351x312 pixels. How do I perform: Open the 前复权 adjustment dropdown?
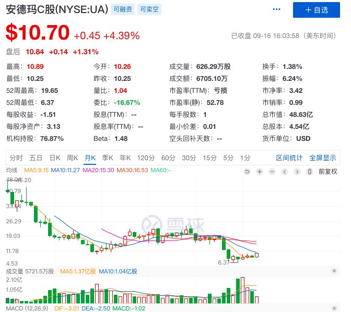pyautogui.click(x=328, y=172)
